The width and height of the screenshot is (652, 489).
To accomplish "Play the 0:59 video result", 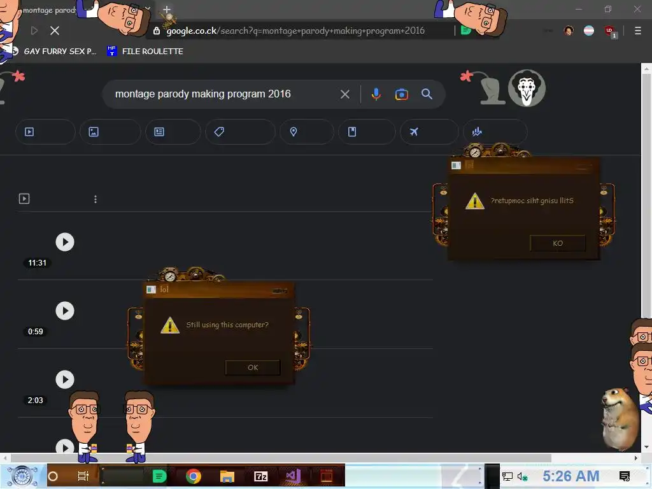I will pos(65,311).
